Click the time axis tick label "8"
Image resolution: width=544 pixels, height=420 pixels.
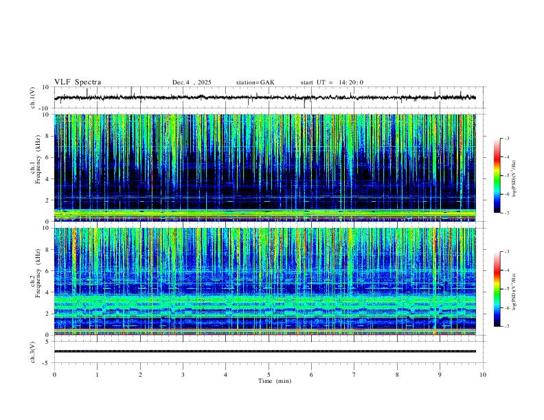(x=397, y=375)
